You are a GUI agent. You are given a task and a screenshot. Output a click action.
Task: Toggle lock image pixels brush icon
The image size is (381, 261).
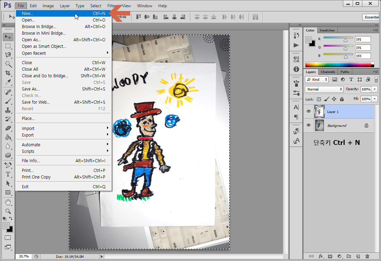tap(327, 99)
